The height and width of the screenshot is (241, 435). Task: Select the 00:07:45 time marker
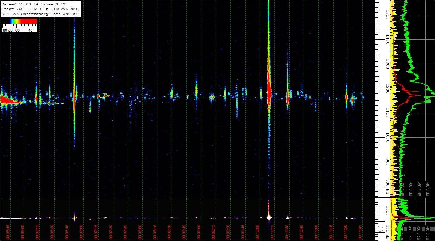(125, 232)
